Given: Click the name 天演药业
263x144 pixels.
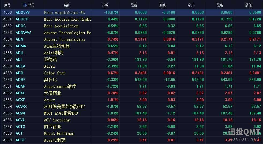Looking at the screenshot, I should pos(52,93).
